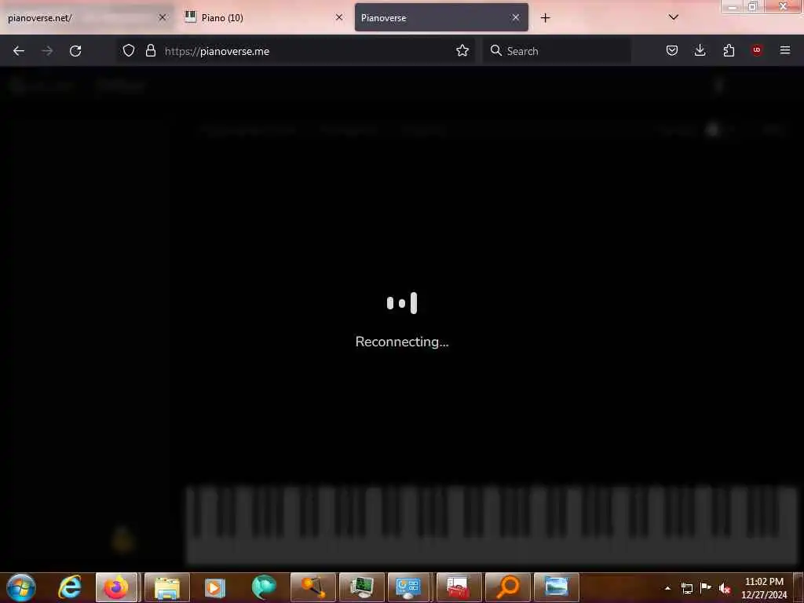Image resolution: width=804 pixels, height=603 pixels.
Task: Select the Firefox taskbar button
Action: [117, 587]
